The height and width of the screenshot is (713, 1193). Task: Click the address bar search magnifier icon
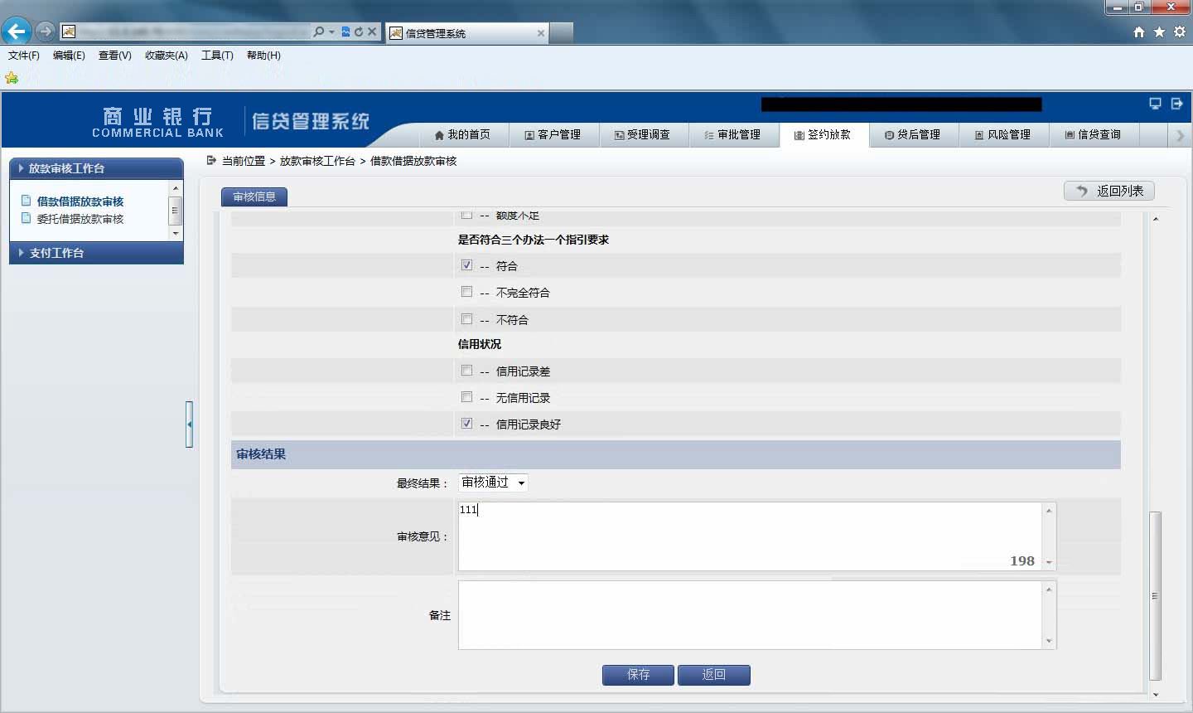pyautogui.click(x=319, y=32)
